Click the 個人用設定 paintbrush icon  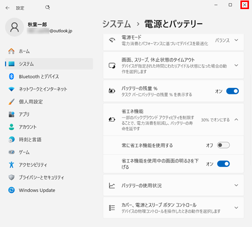point(12,102)
